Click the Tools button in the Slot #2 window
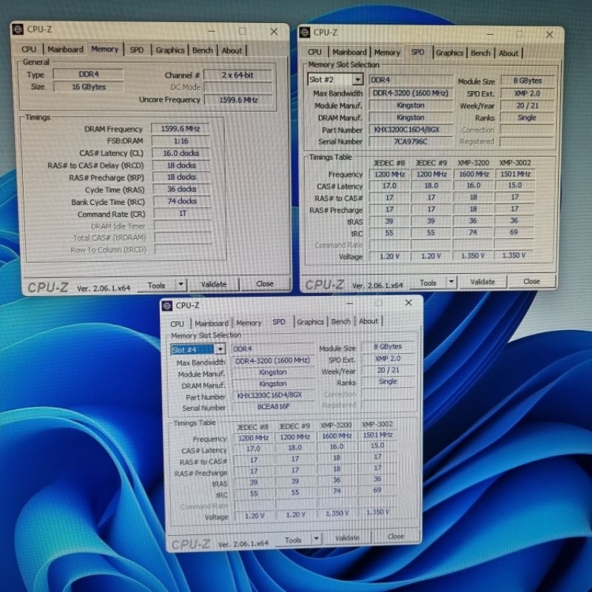Viewport: 592px width, 592px height. point(428,282)
